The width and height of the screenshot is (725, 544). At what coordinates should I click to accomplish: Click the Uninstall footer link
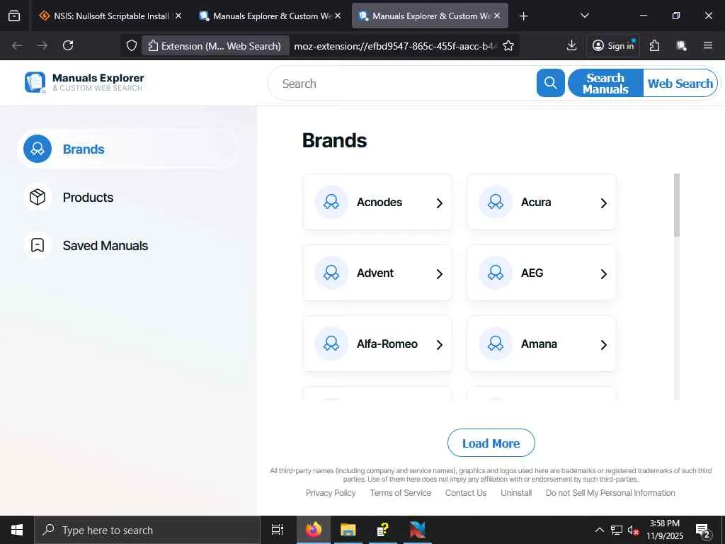coord(516,493)
